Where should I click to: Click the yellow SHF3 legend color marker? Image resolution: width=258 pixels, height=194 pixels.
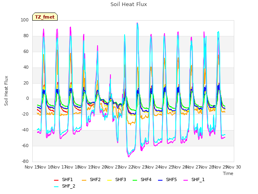coord(109,180)
